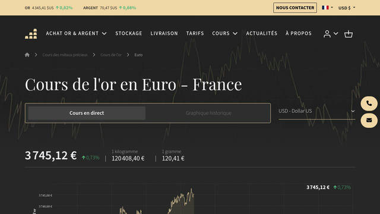
Task: Click the Euro breadcrumb item
Action: (138, 55)
